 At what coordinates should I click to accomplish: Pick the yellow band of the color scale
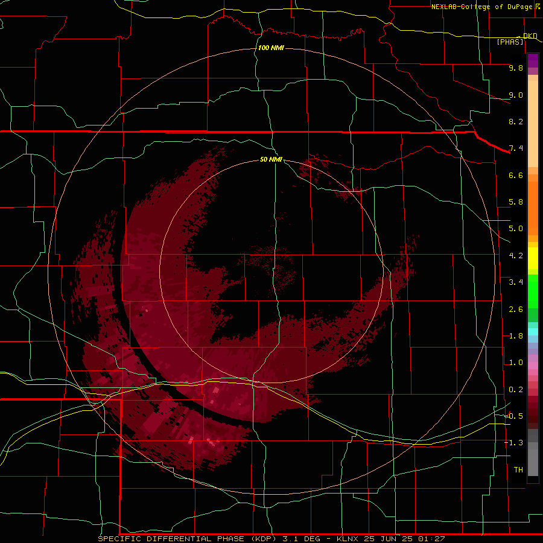533,258
